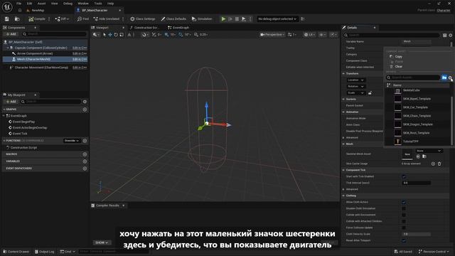Open the Asset menu
The image size is (455, 256).
[41, 4]
